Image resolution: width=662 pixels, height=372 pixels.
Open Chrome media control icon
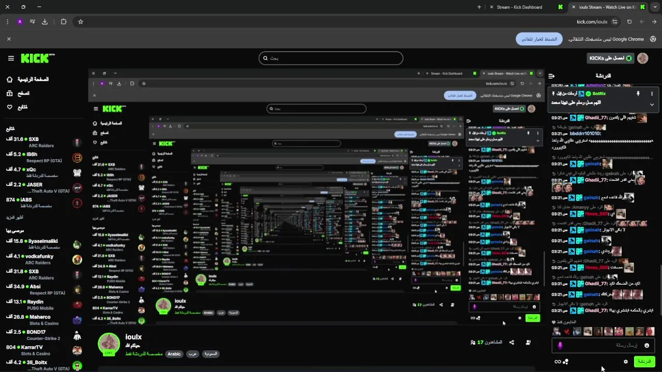(x=32, y=22)
